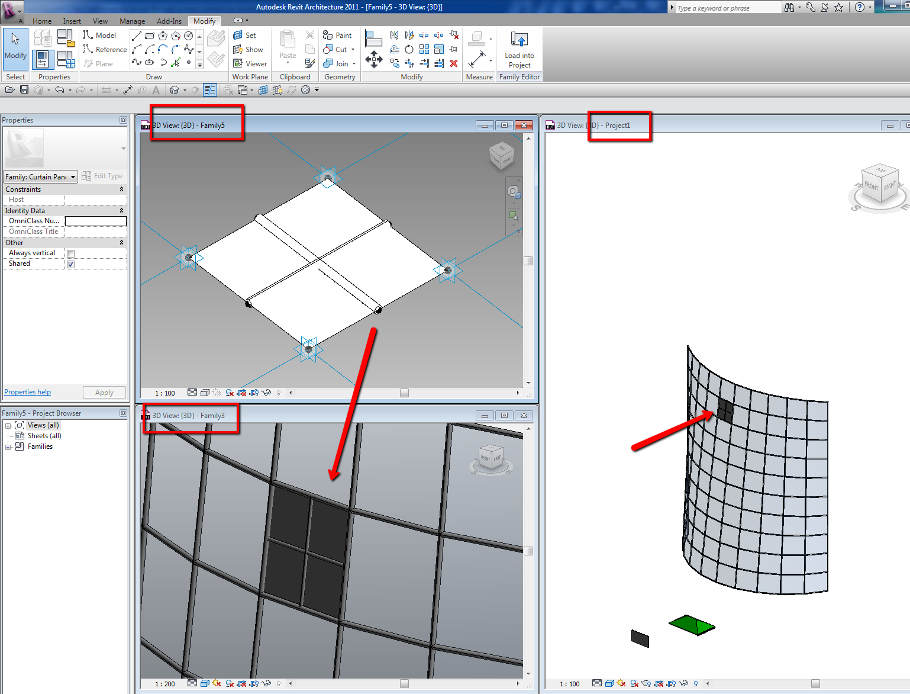Open the Family: Curtain Panel type dropdown
The image size is (910, 694).
coord(40,177)
